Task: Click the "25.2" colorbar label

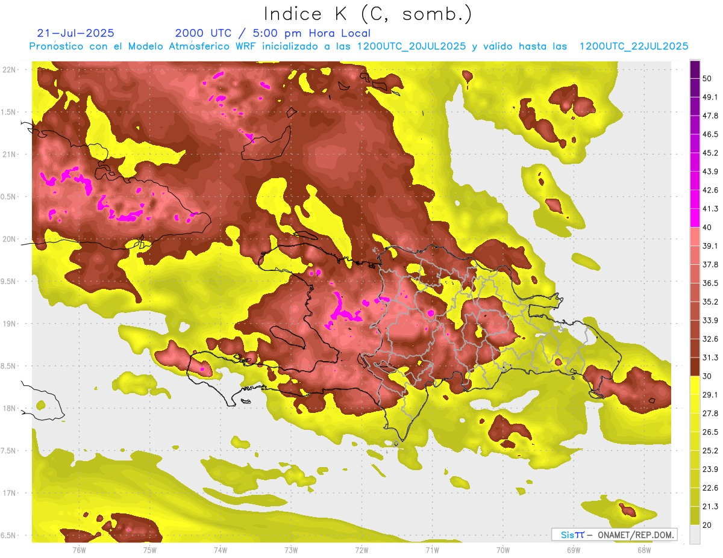Action: click(x=710, y=450)
